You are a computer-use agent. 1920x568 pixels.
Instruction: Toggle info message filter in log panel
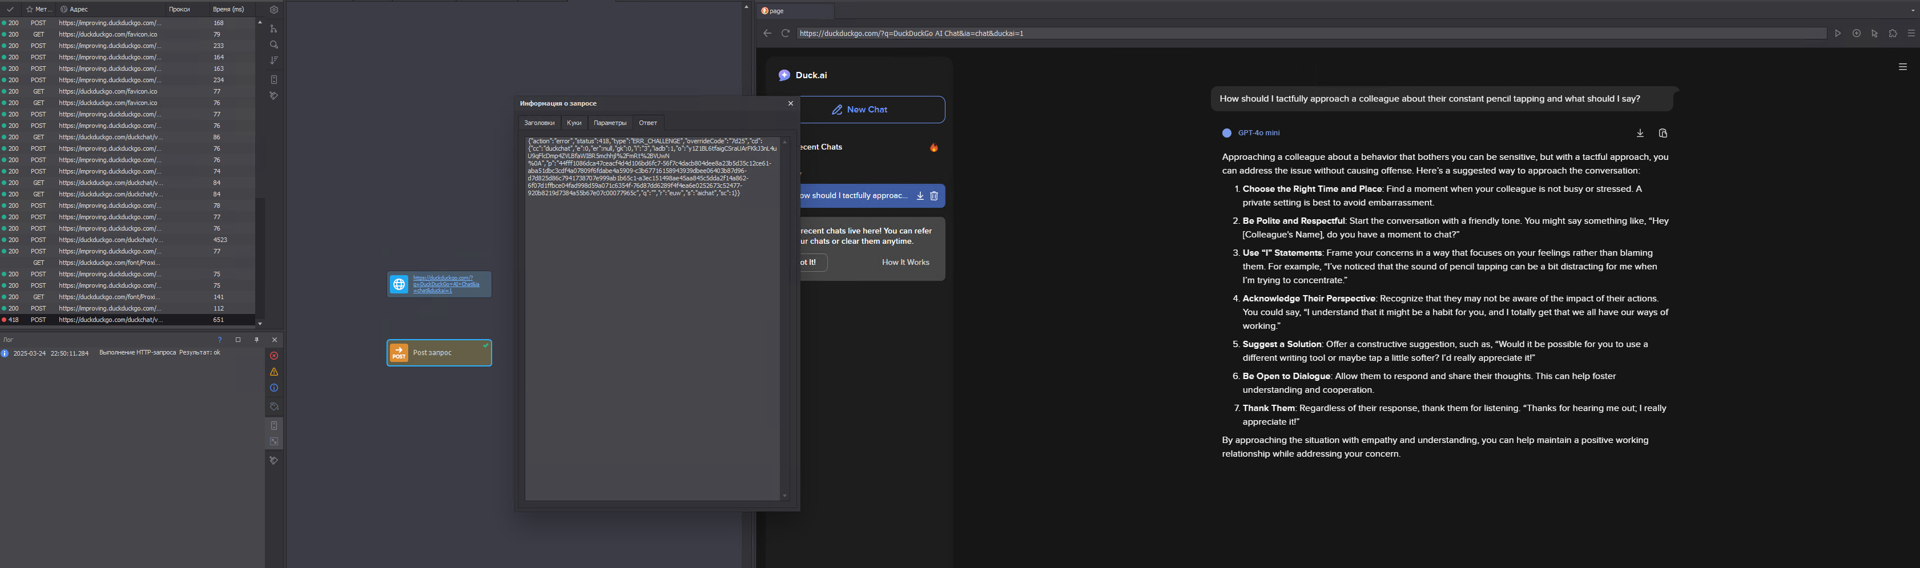[273, 388]
